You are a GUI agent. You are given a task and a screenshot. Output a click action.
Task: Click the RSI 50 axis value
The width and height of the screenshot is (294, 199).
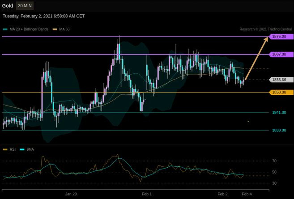point(274,172)
